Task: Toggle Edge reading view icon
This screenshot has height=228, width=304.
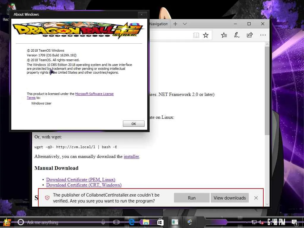Action: click(196, 35)
